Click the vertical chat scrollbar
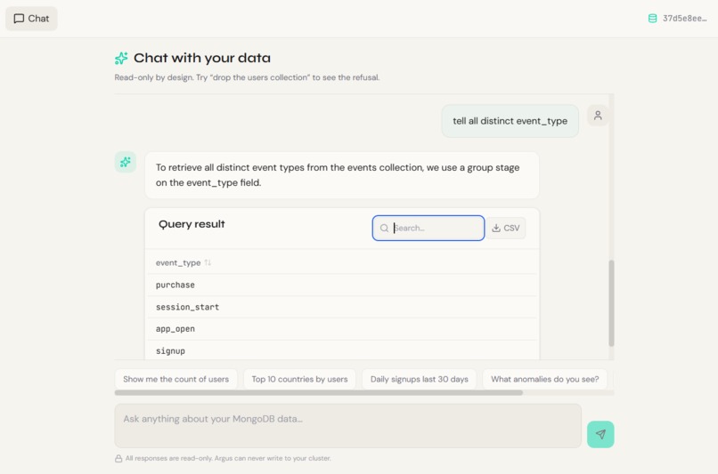 coord(611,303)
